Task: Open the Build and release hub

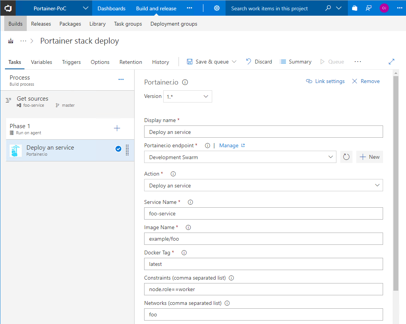Action: pyautogui.click(x=156, y=8)
